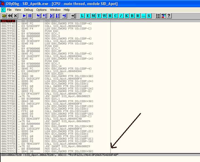Image resolution: width=200 pixels, height=162 pixels.
Task: Open Call stack with K button
Action: [127, 16]
